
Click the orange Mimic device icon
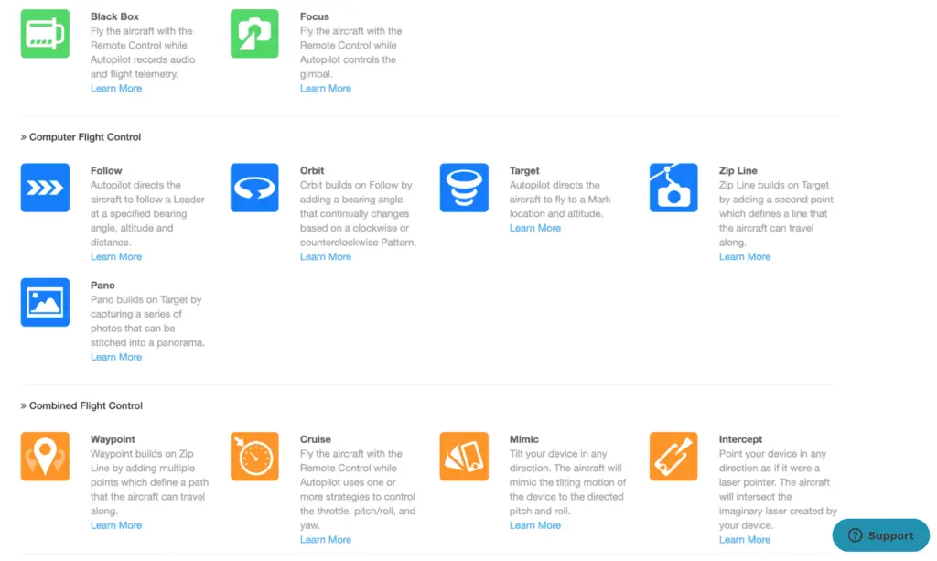tap(464, 457)
